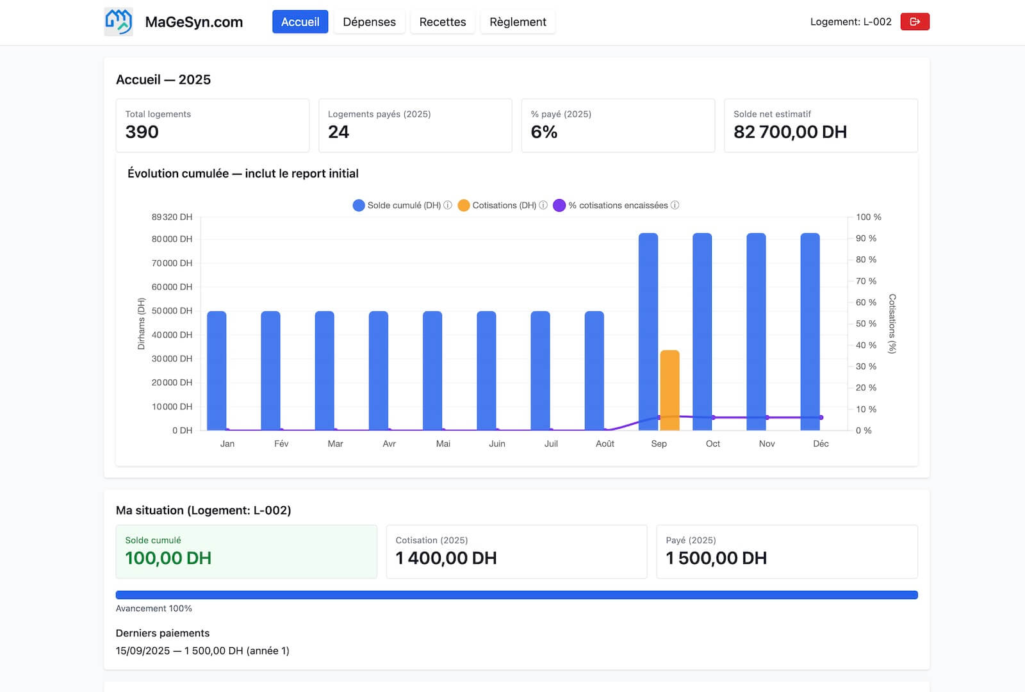Click the MaGeSyn.com site title
Viewport: 1025px width, 692px height.
click(193, 22)
